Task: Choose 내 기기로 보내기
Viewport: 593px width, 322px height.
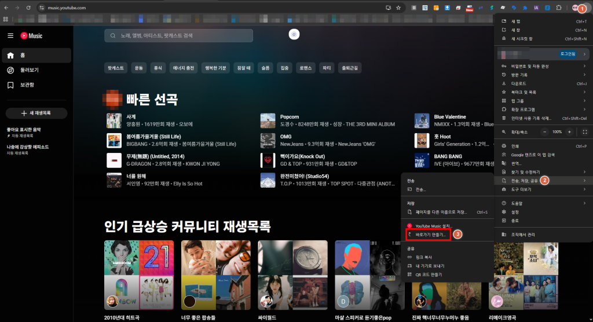Action: pyautogui.click(x=448, y=266)
